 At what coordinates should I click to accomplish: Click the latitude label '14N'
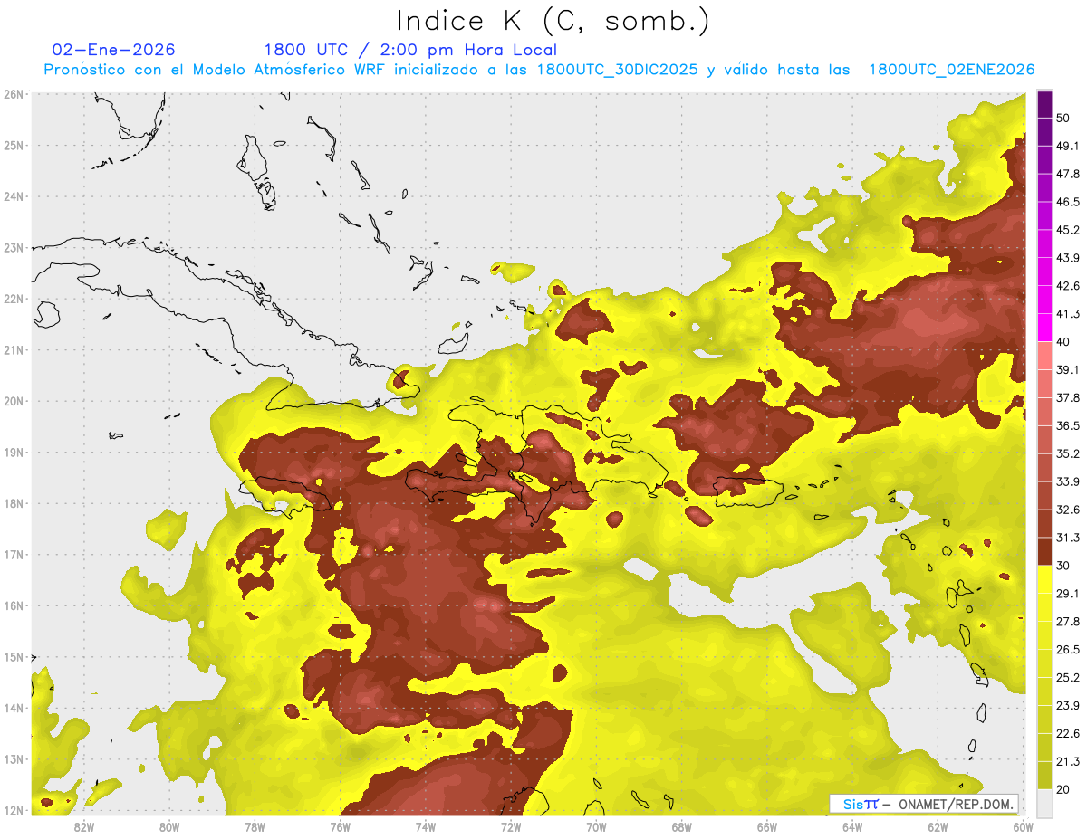(13, 708)
